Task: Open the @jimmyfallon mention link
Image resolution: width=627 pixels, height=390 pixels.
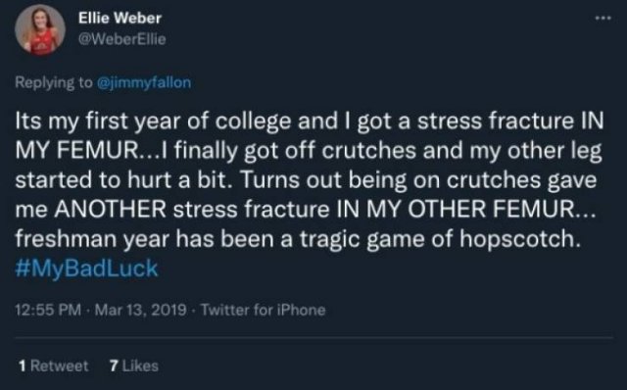Action: pyautogui.click(x=144, y=82)
